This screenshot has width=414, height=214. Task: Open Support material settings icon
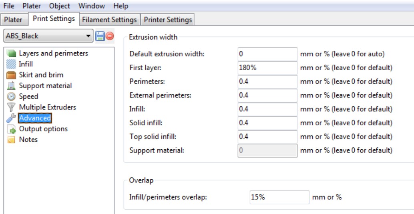[12, 86]
